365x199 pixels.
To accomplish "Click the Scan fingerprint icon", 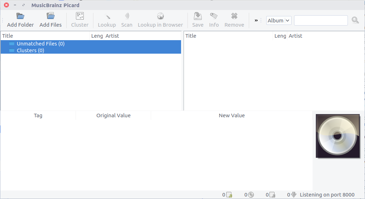I will tap(127, 16).
